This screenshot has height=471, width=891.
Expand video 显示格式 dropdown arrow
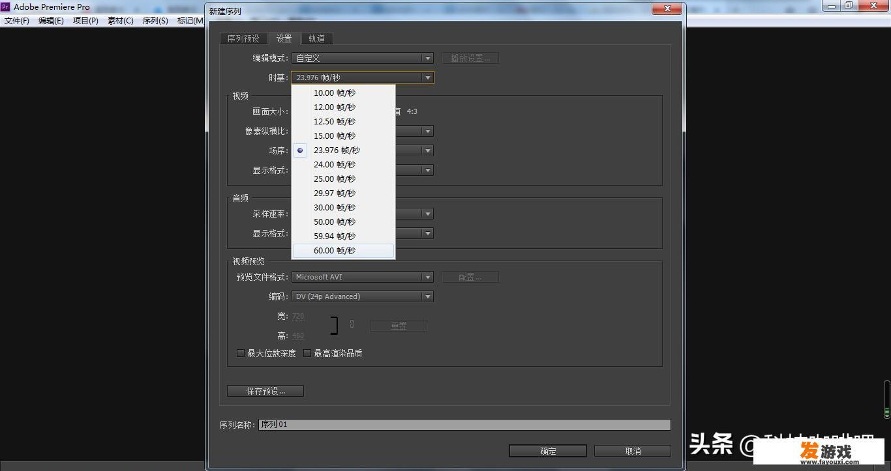click(x=428, y=170)
